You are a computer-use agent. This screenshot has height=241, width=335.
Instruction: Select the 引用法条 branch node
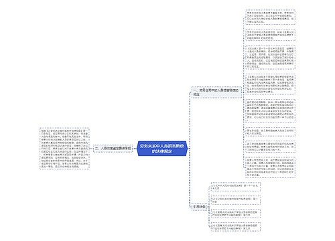click(x=199, y=207)
